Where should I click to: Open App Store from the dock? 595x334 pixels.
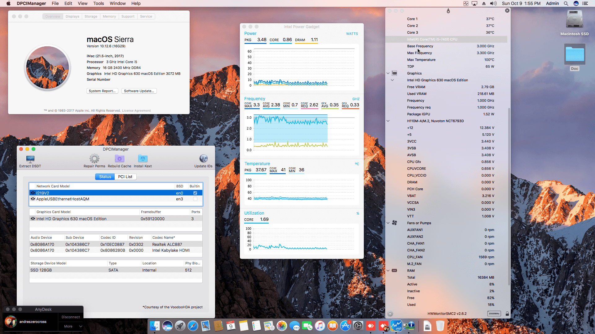coord(345,326)
